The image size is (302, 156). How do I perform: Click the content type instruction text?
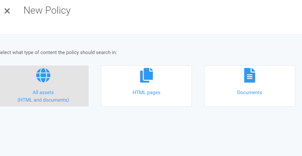(x=58, y=52)
